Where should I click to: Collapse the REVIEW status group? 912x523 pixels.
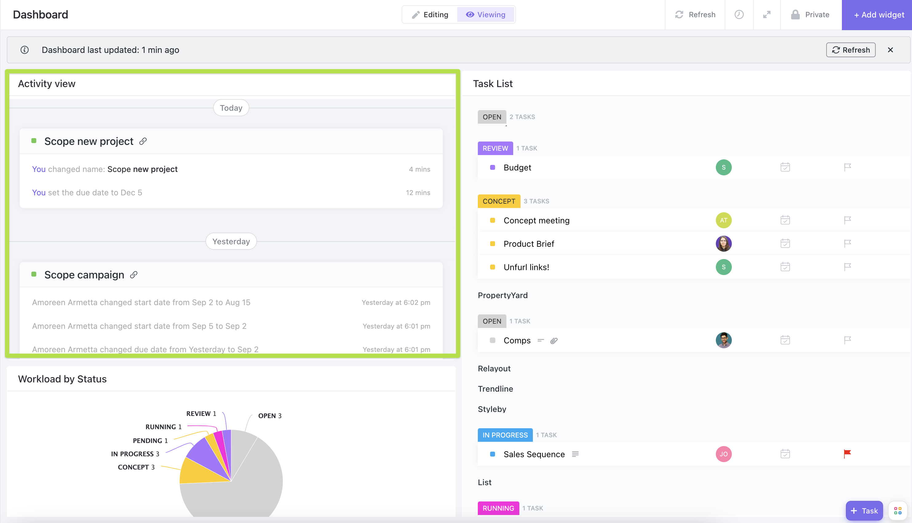pyautogui.click(x=495, y=148)
